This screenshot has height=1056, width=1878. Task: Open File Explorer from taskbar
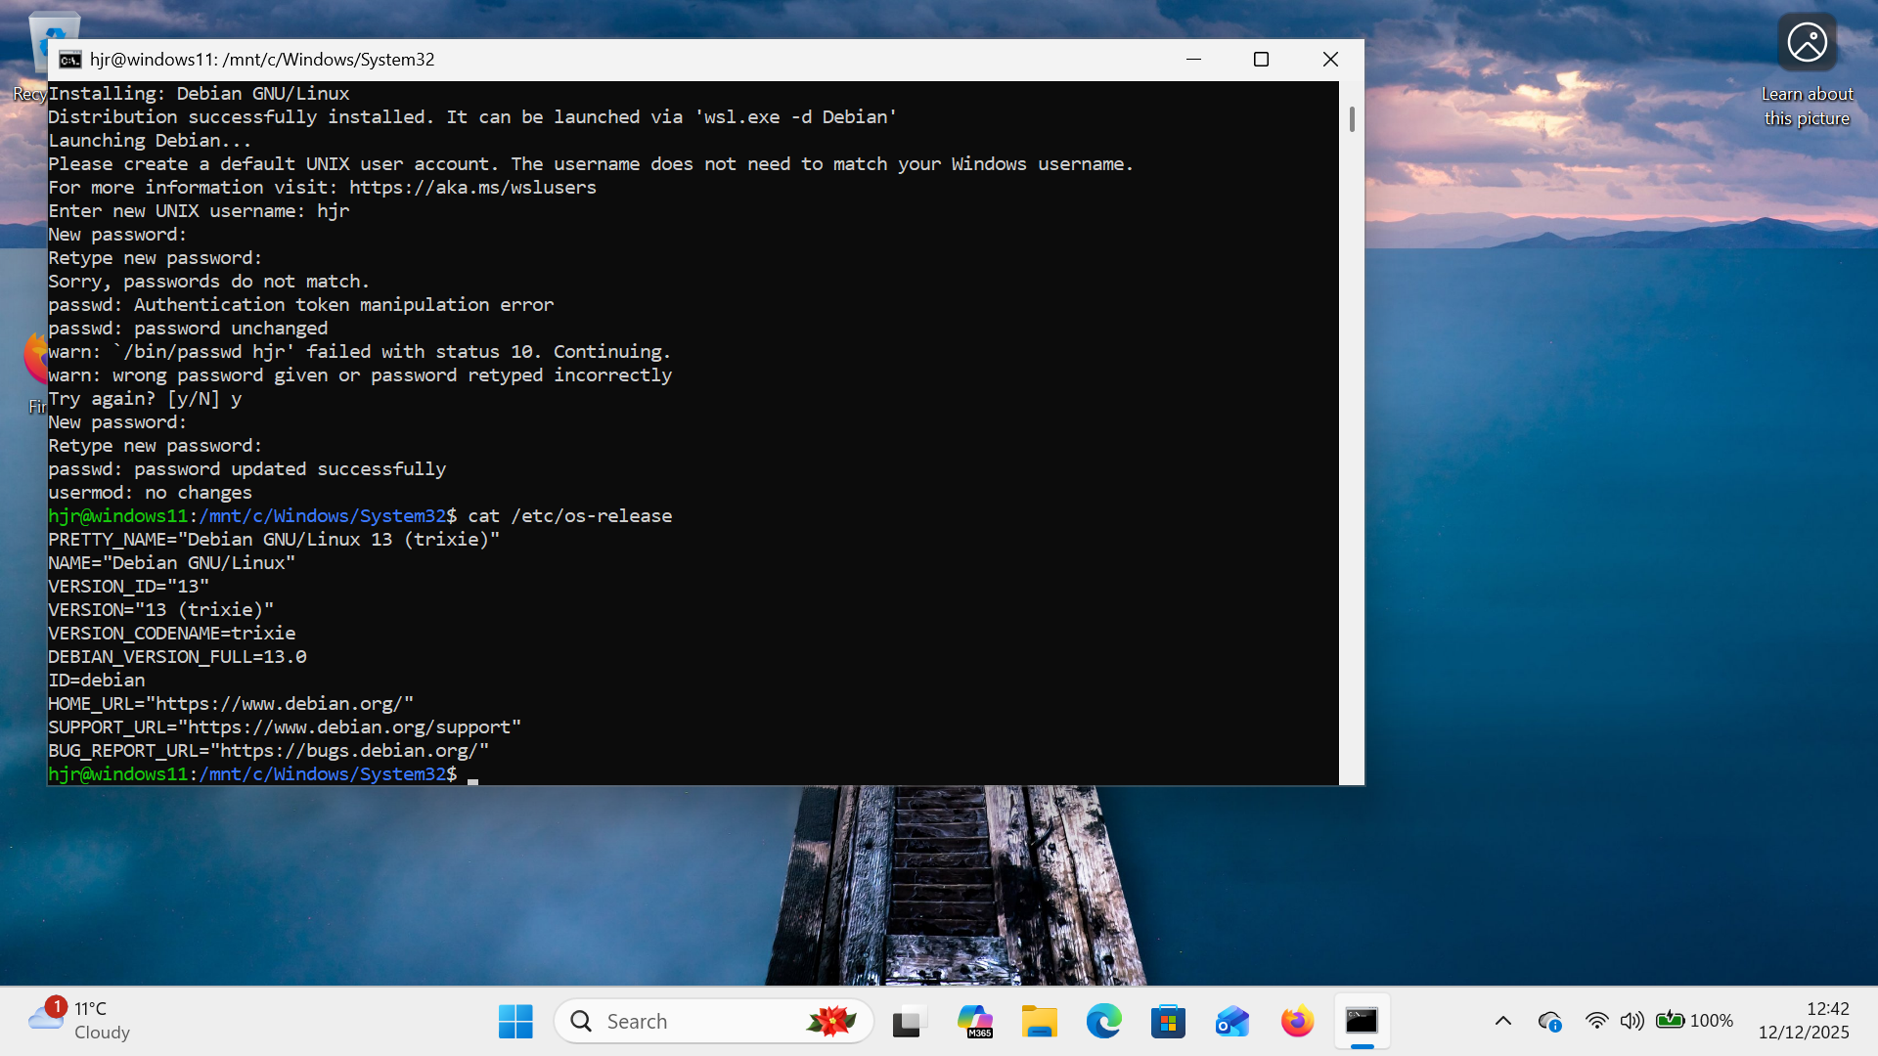(1039, 1022)
